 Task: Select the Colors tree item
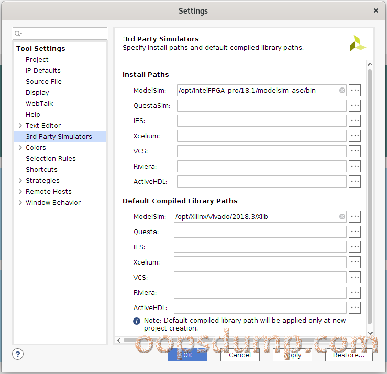36,147
